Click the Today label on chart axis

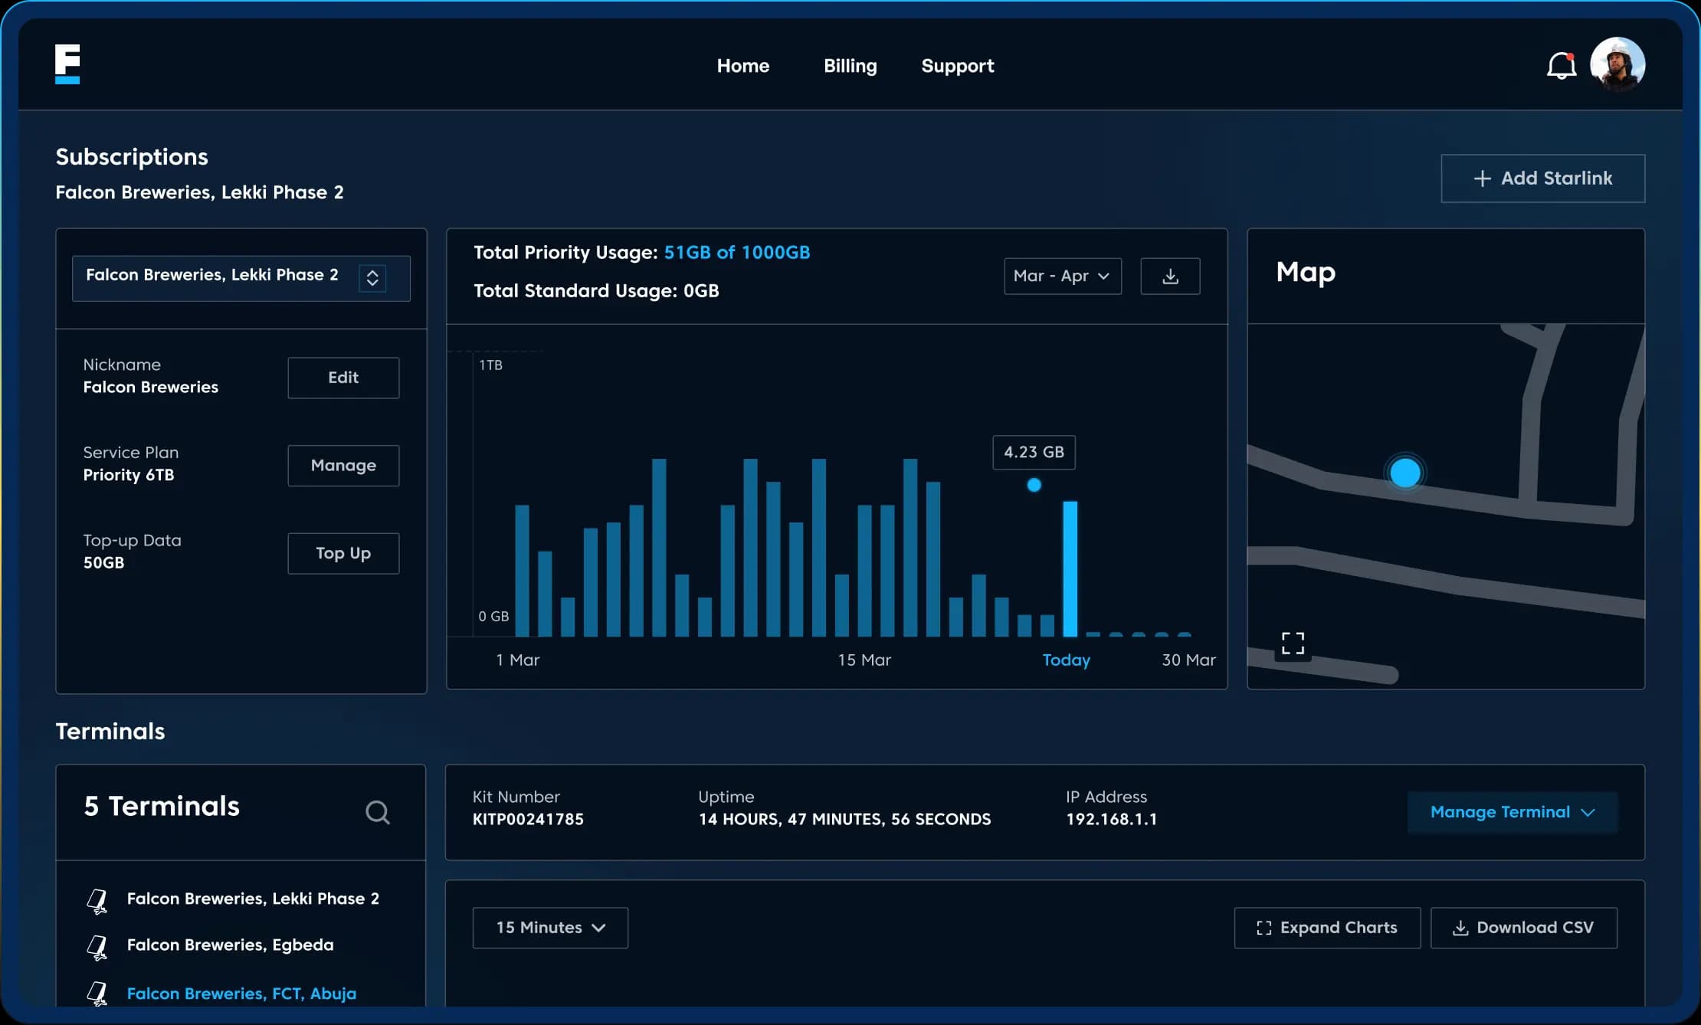pyautogui.click(x=1066, y=660)
